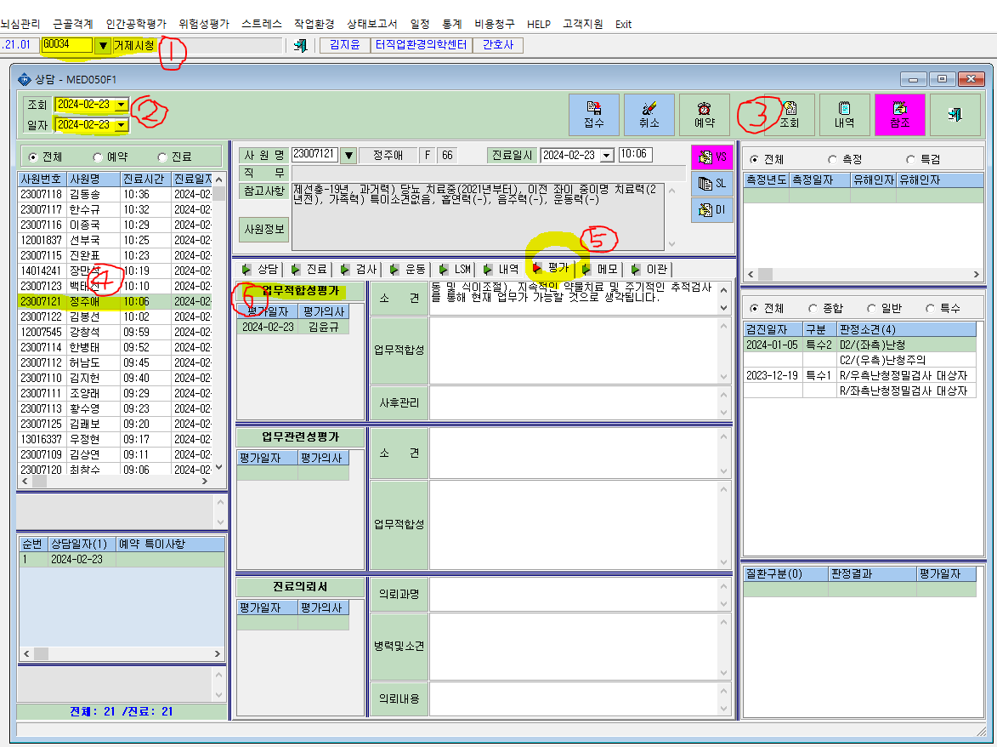The image size is (997, 747).
Task: Click the DI icon button
Action: (x=712, y=209)
